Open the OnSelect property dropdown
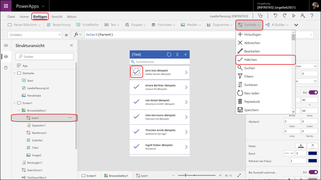This screenshot has height=180, width=321. tap(59, 35)
